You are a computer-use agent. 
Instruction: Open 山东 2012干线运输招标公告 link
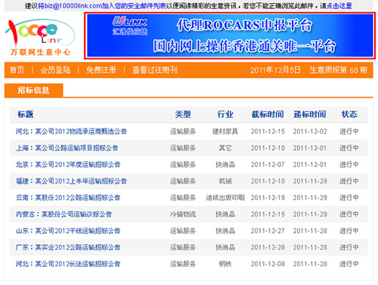pyautogui.click(x=68, y=231)
